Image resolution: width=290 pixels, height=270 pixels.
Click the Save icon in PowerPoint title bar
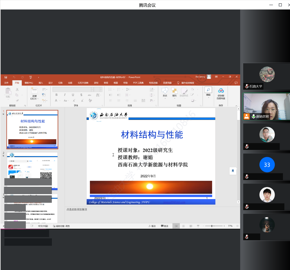click(6, 77)
